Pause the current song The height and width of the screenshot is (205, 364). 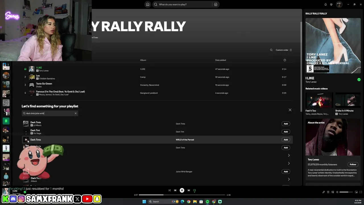182,190
